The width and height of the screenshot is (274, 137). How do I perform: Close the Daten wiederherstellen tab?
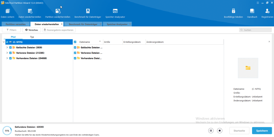[62, 24]
